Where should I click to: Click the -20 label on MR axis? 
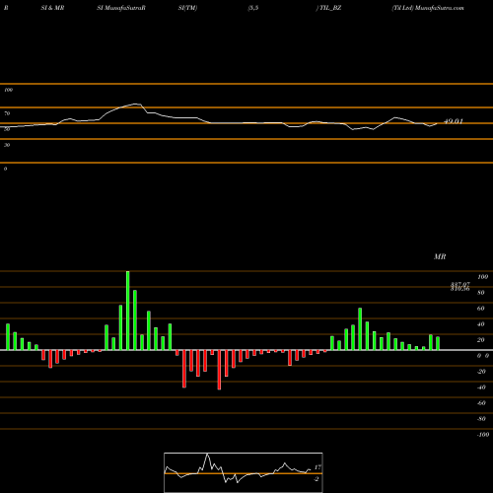point(481,372)
